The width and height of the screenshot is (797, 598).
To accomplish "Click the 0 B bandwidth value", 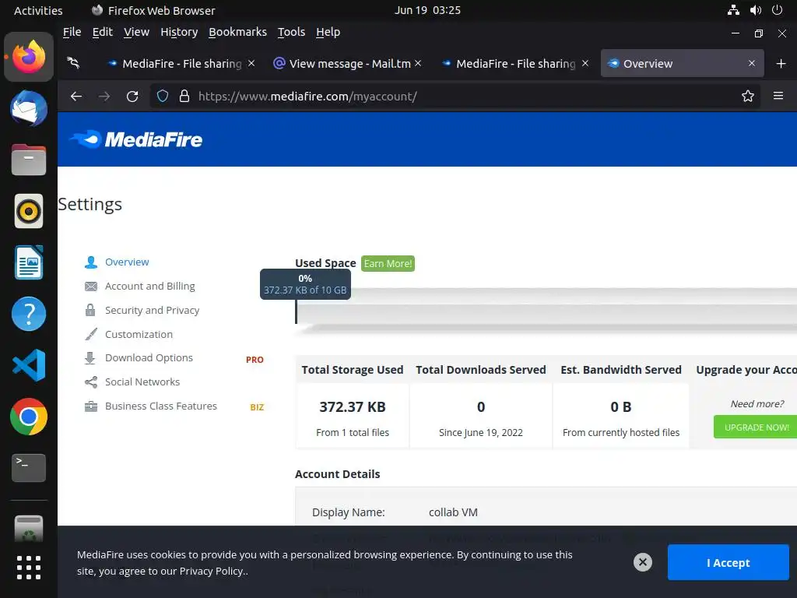I will [x=620, y=406].
